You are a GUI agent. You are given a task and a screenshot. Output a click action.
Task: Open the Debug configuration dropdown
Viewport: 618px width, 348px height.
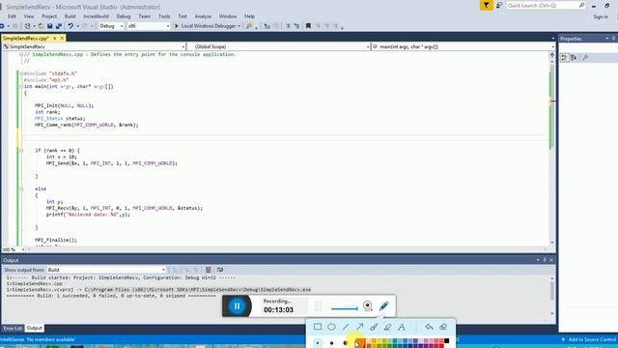pyautogui.click(x=111, y=26)
